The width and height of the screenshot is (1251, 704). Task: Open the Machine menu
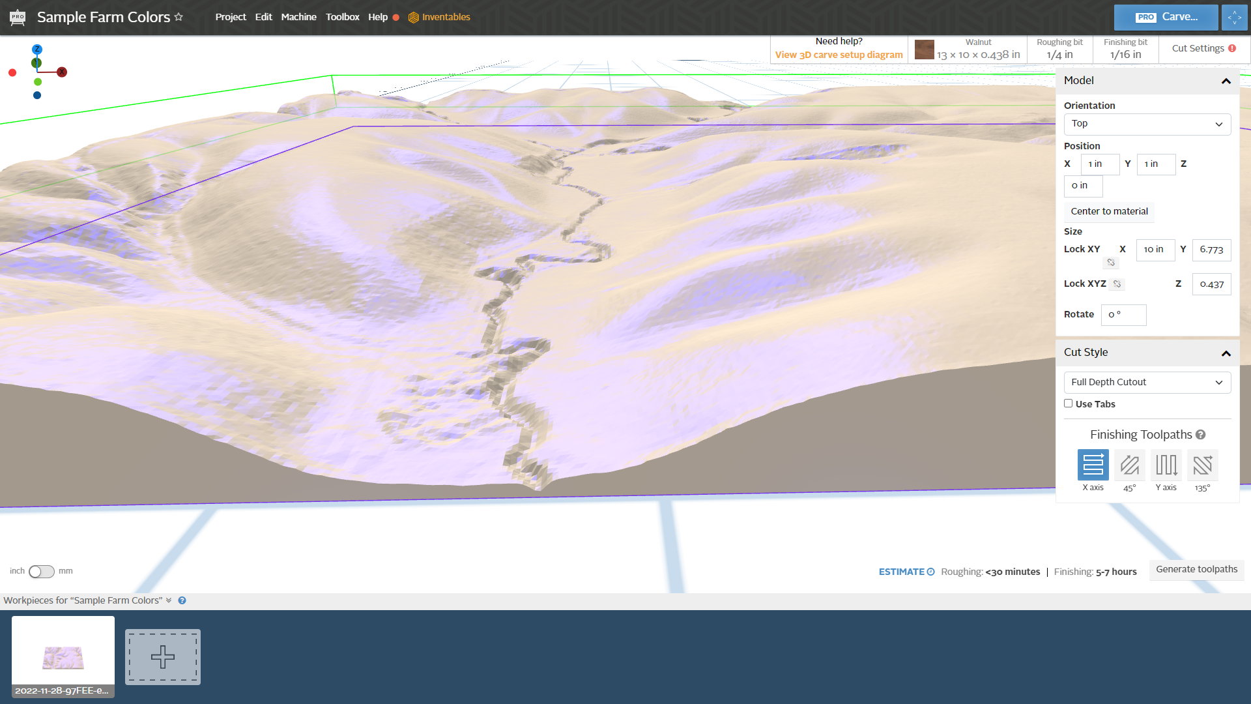pyautogui.click(x=298, y=17)
